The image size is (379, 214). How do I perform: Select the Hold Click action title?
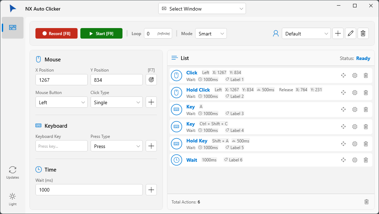click(198, 89)
